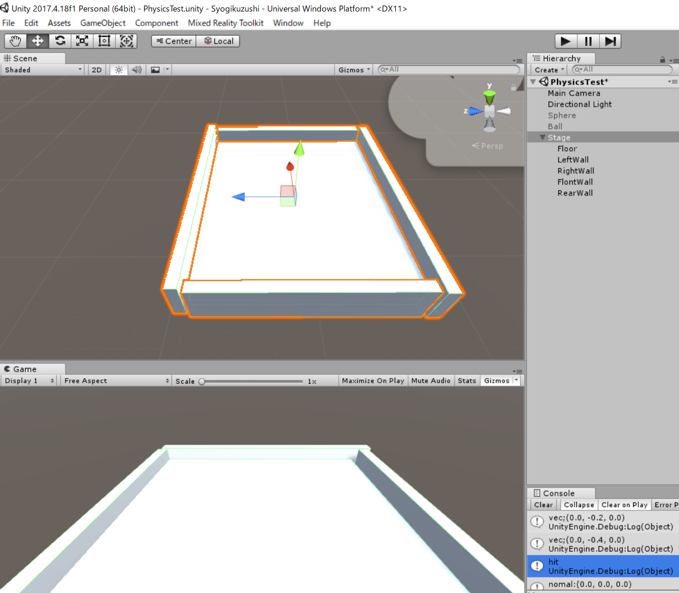Select the Move tool
The width and height of the screenshot is (679, 593).
click(37, 41)
